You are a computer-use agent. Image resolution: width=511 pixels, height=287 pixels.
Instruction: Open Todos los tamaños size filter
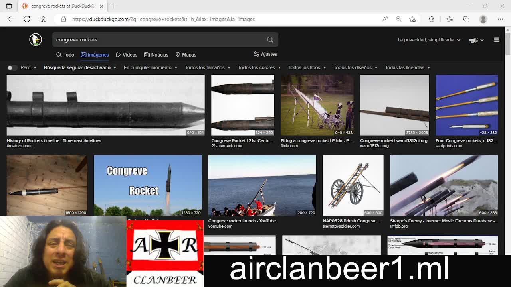pos(208,68)
